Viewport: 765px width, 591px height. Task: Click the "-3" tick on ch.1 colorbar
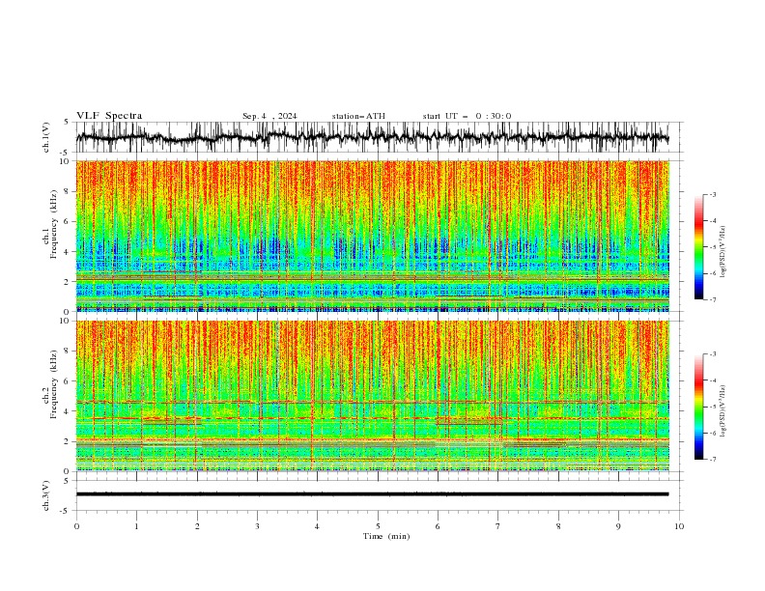point(712,194)
